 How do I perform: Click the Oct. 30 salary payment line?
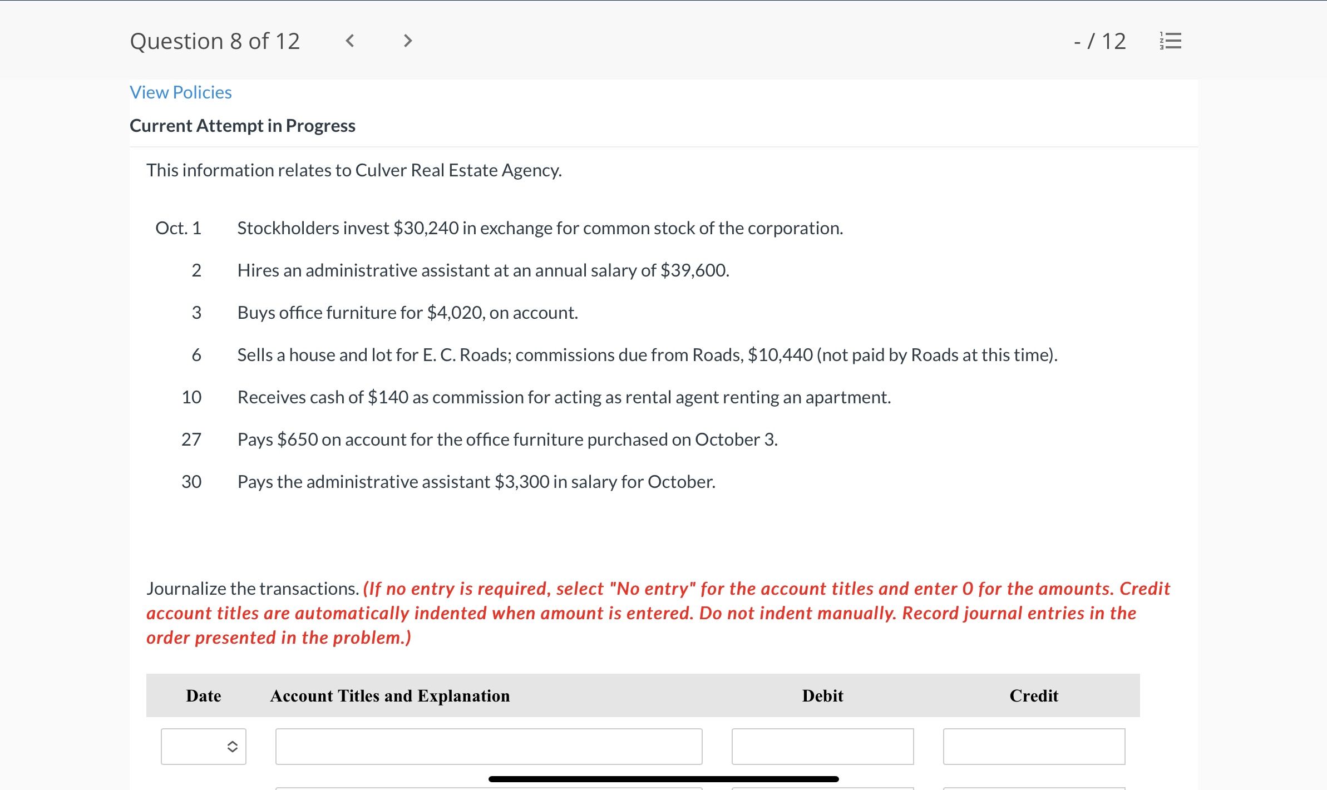[476, 482]
